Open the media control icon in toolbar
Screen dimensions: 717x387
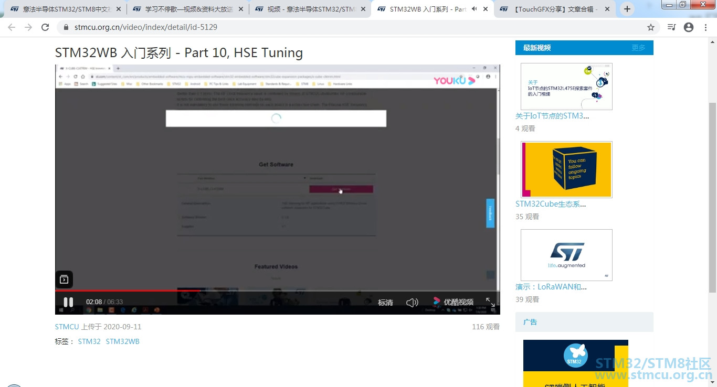pyautogui.click(x=671, y=27)
